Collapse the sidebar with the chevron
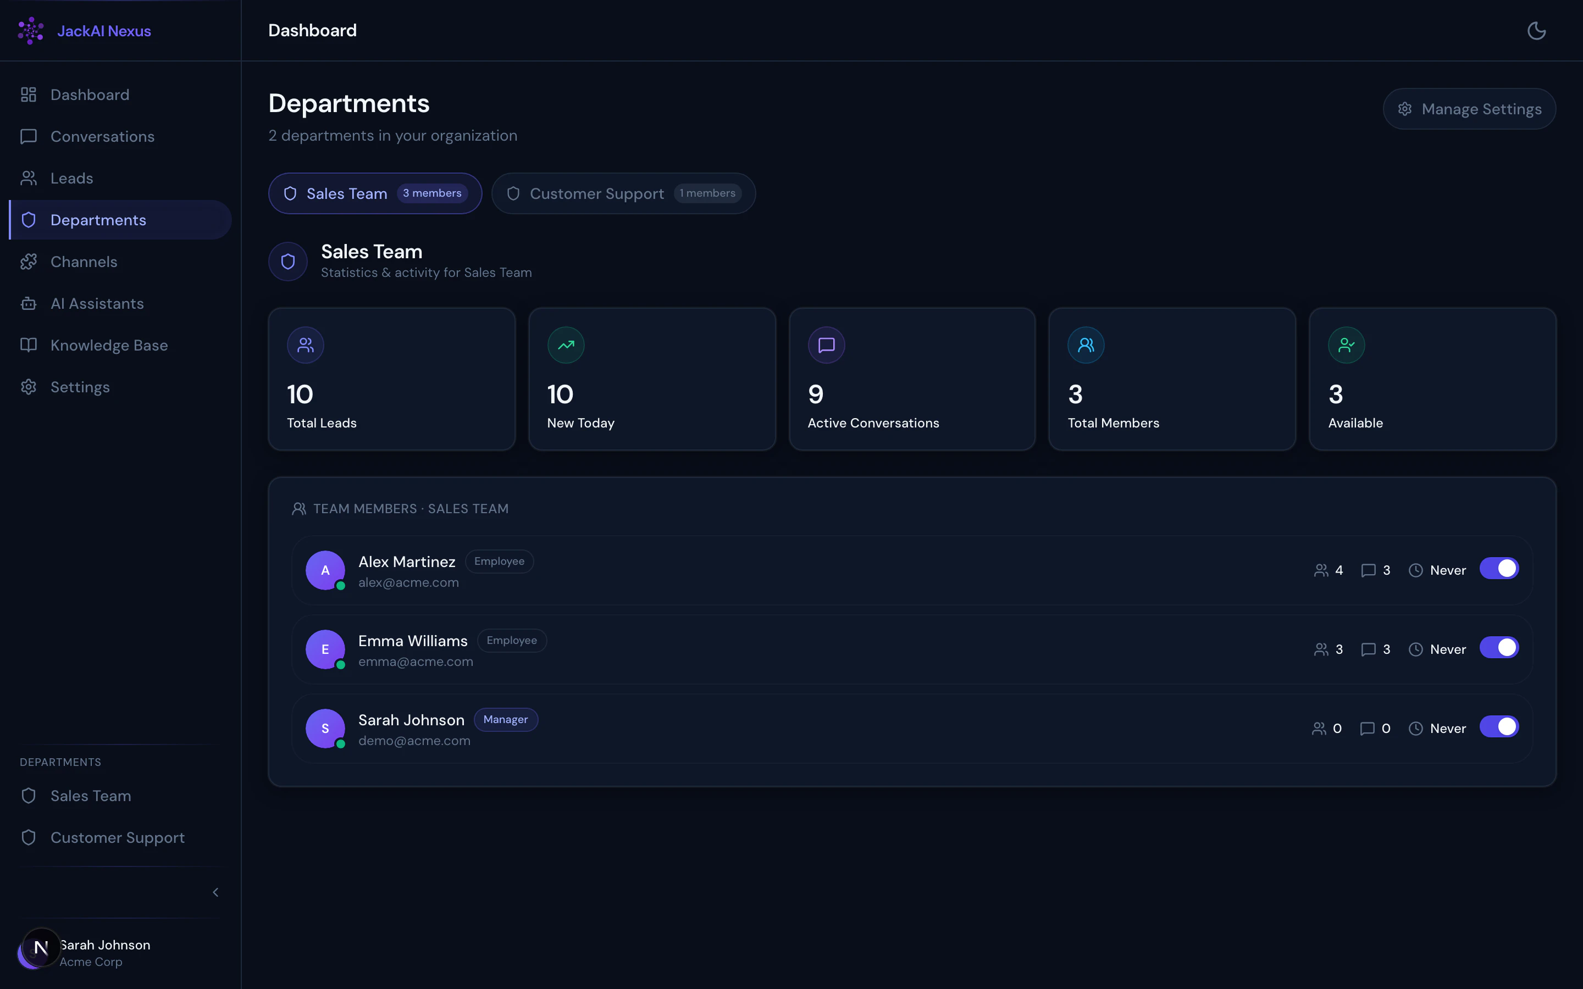Viewport: 1583px width, 989px height. [x=215, y=892]
